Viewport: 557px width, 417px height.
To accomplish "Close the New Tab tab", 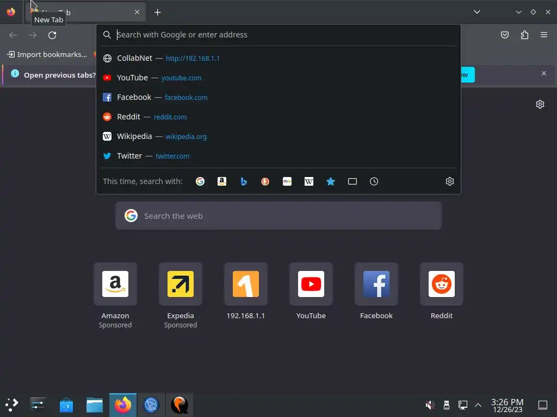I will click(137, 12).
